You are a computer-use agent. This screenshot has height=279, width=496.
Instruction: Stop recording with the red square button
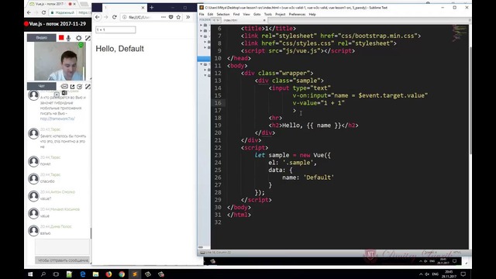click(x=61, y=38)
